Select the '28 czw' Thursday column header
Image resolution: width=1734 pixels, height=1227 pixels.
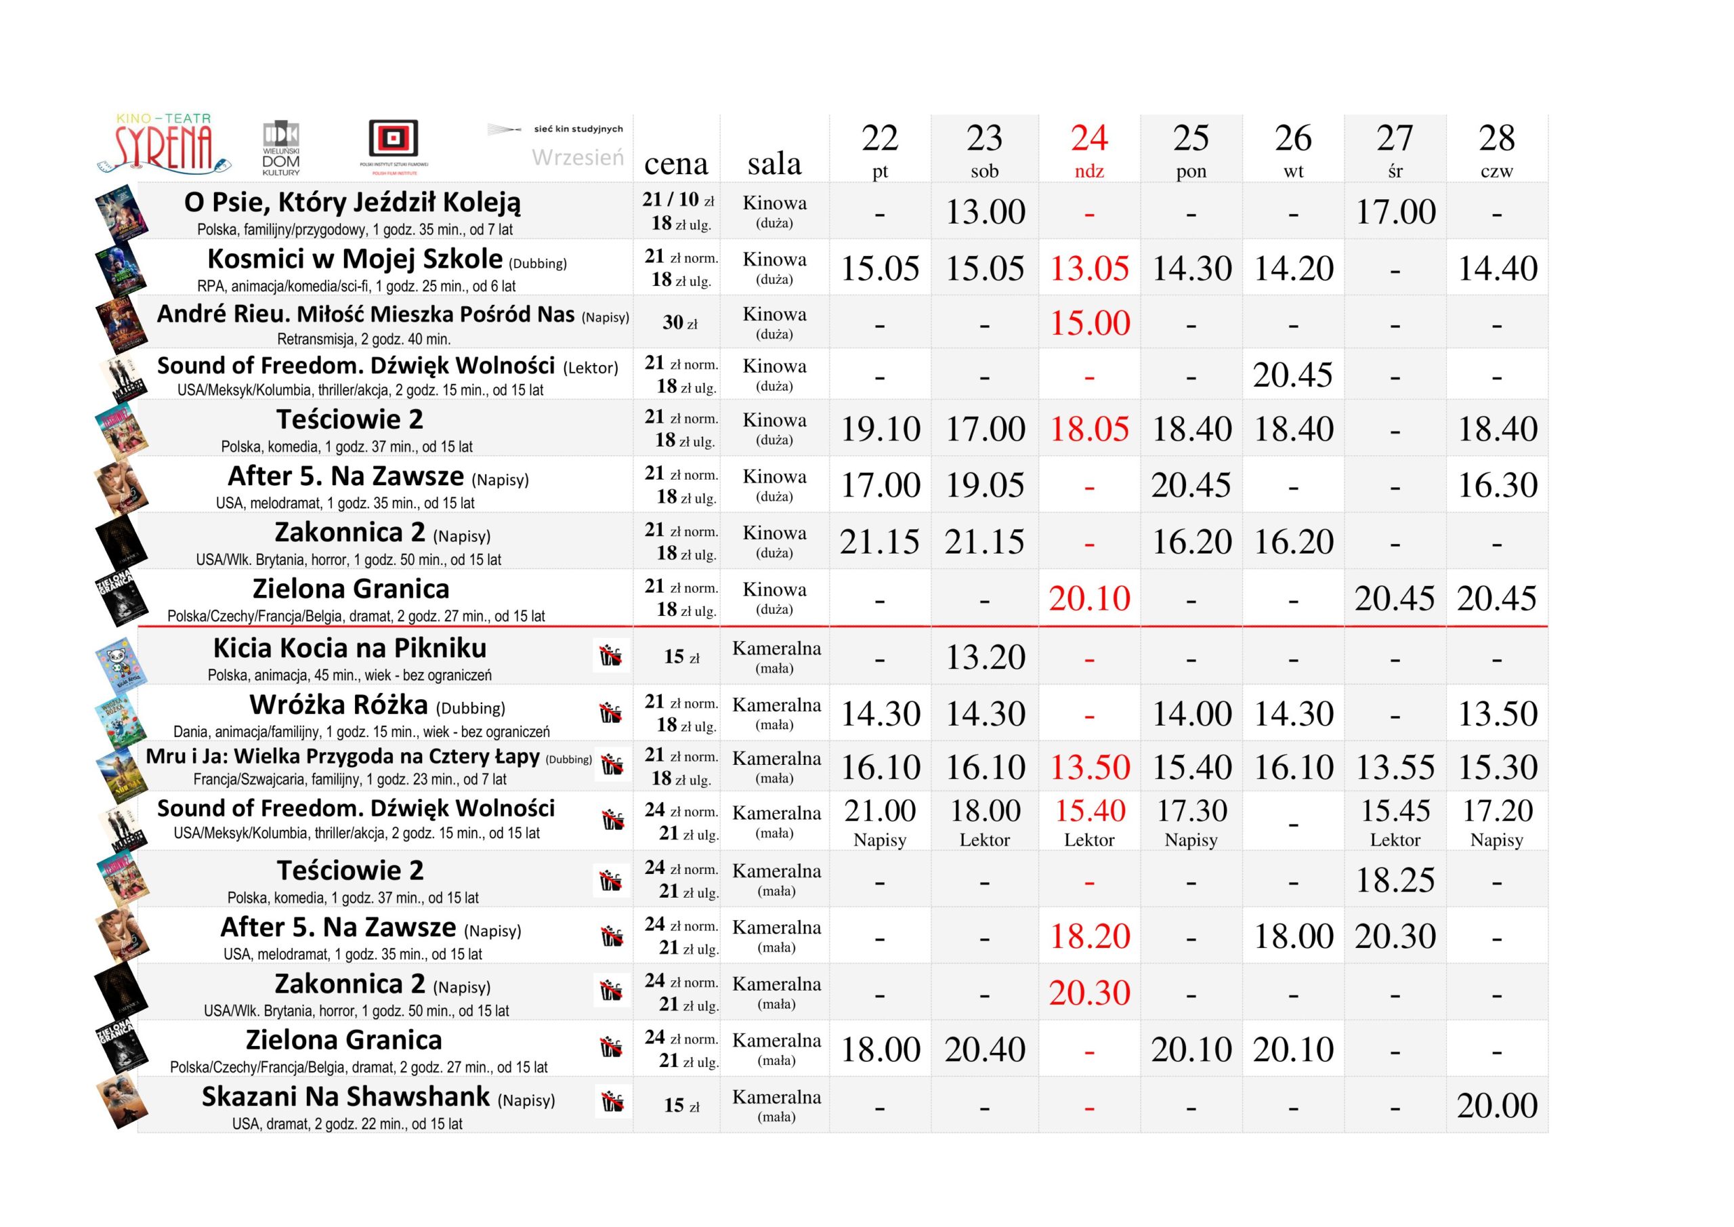1497,150
